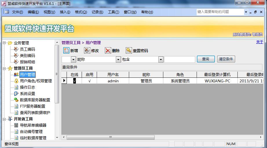The height and width of the screenshot is (148, 267).
Task: Open 数据库服务器配置 in navigation tree
Action: pos(35,100)
